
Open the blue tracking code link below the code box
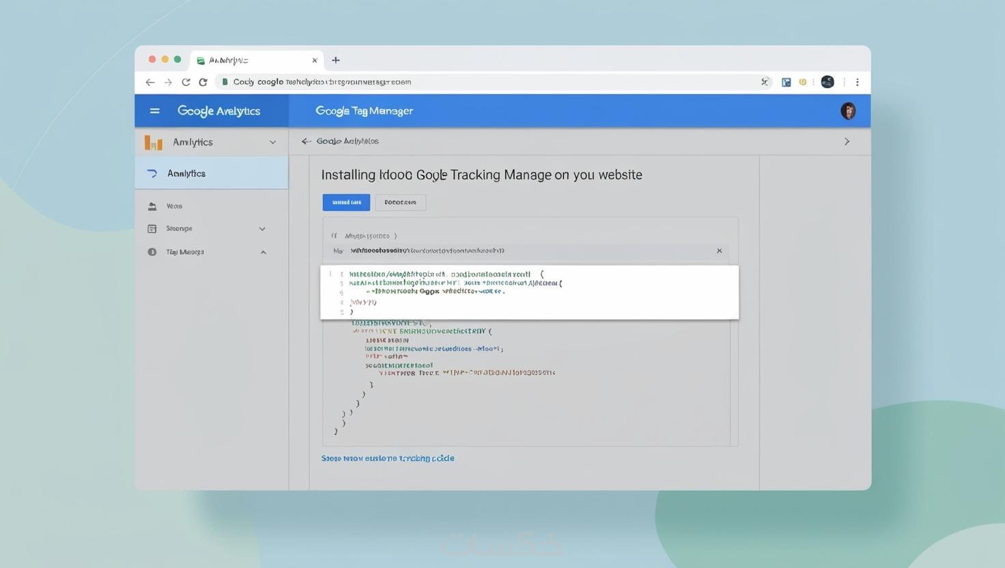[x=388, y=458]
